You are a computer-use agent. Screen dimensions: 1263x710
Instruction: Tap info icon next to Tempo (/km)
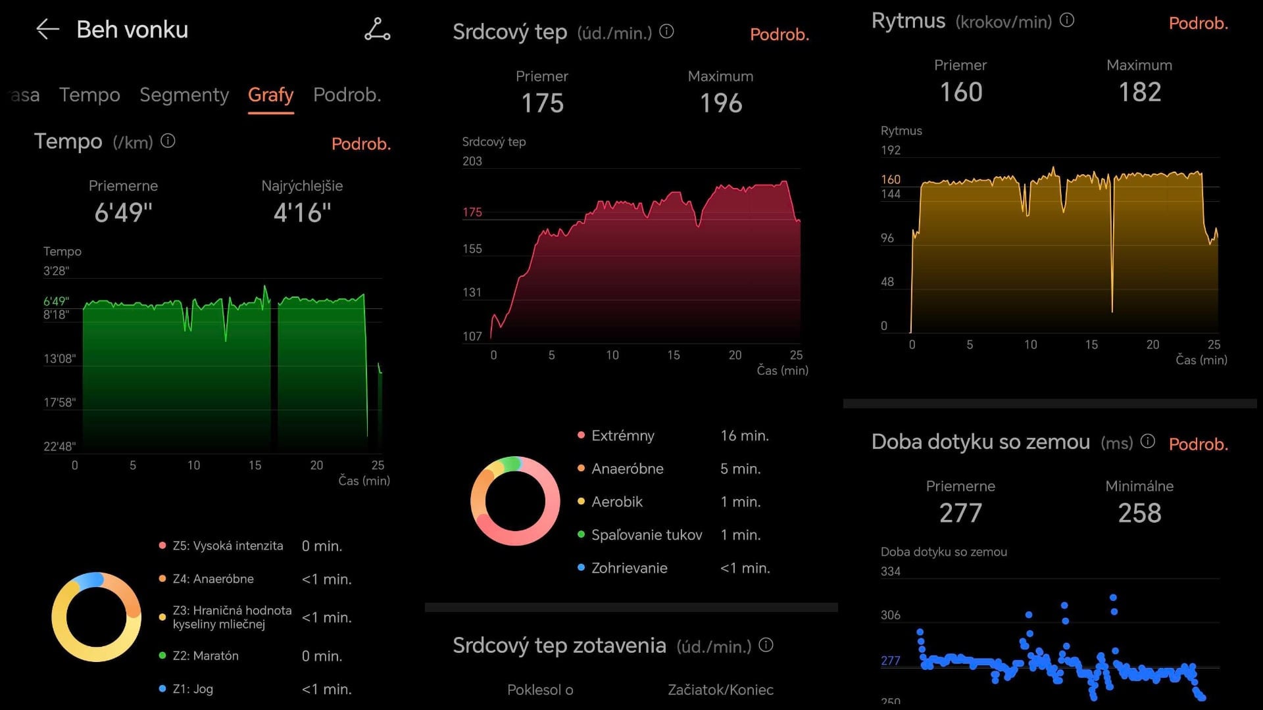pos(168,141)
